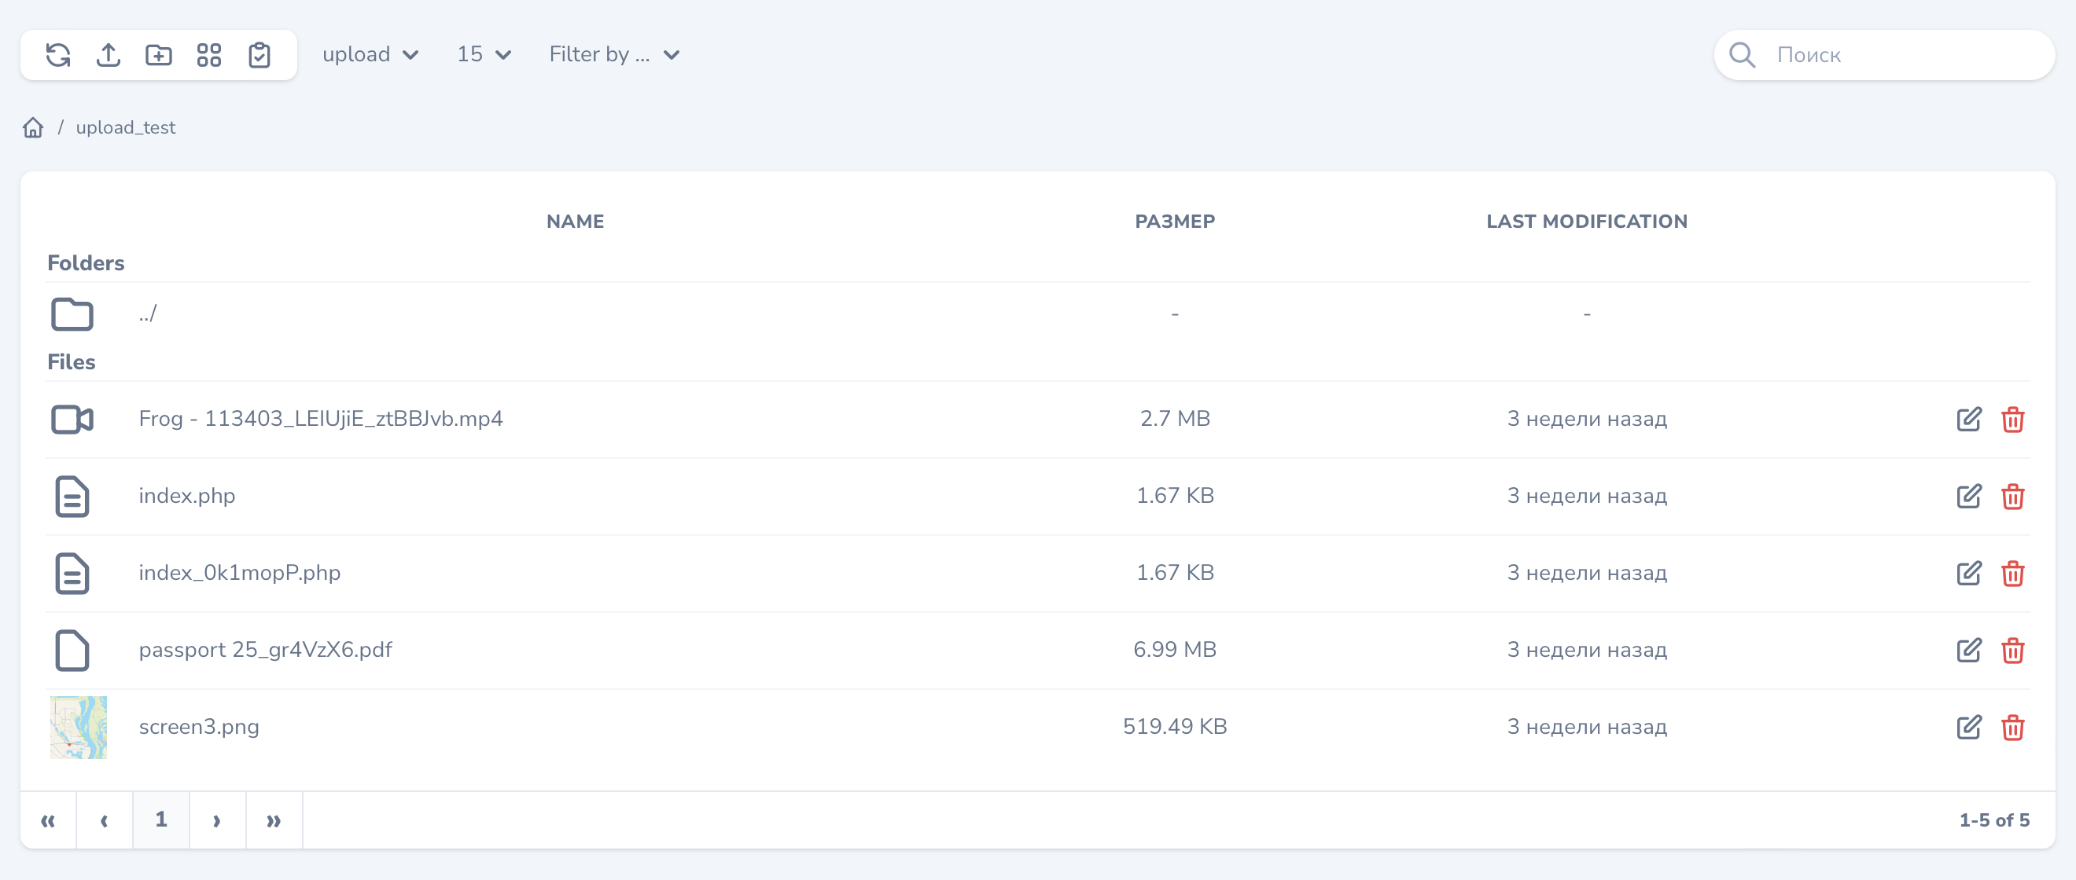Switch to grid view icon

point(208,55)
